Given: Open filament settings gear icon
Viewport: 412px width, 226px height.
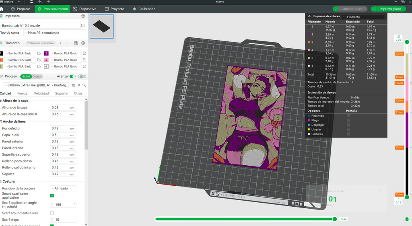Looking at the screenshot, I should coord(83,43).
